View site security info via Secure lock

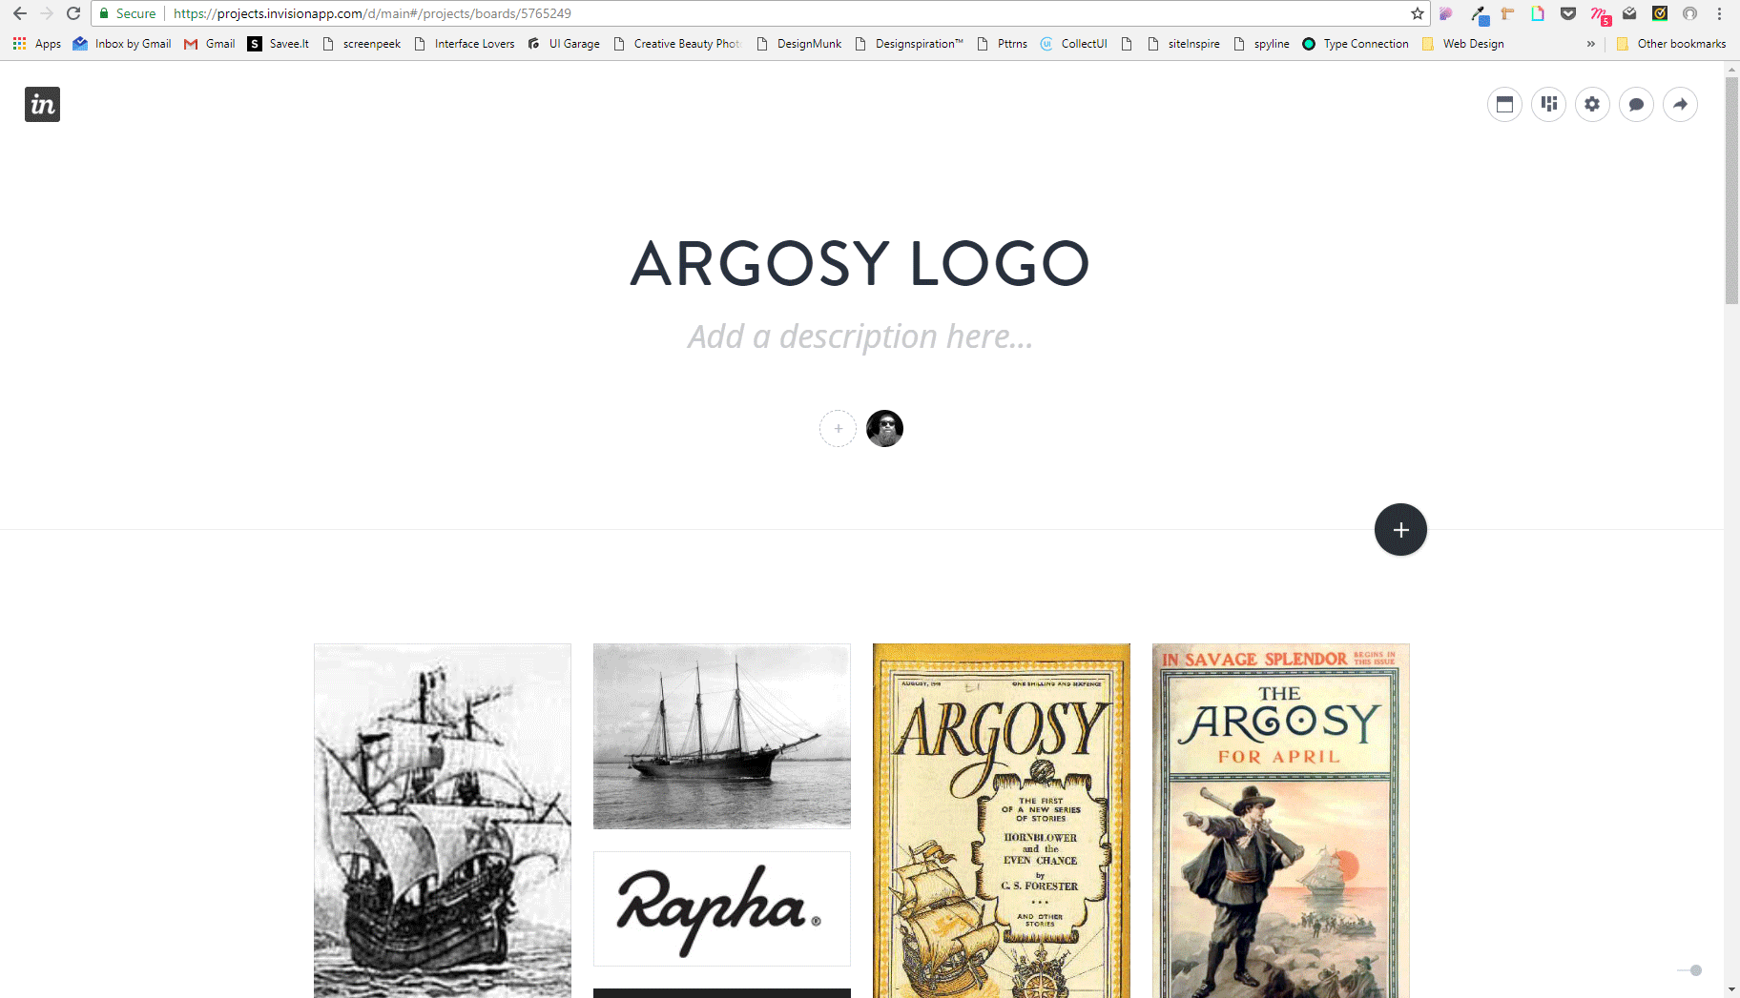[128, 13]
